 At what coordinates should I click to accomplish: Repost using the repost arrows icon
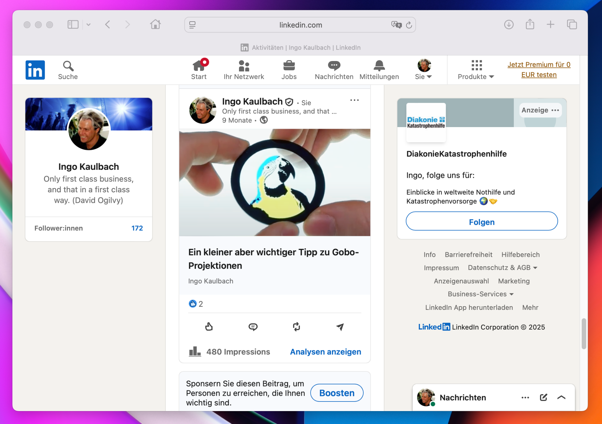point(296,327)
